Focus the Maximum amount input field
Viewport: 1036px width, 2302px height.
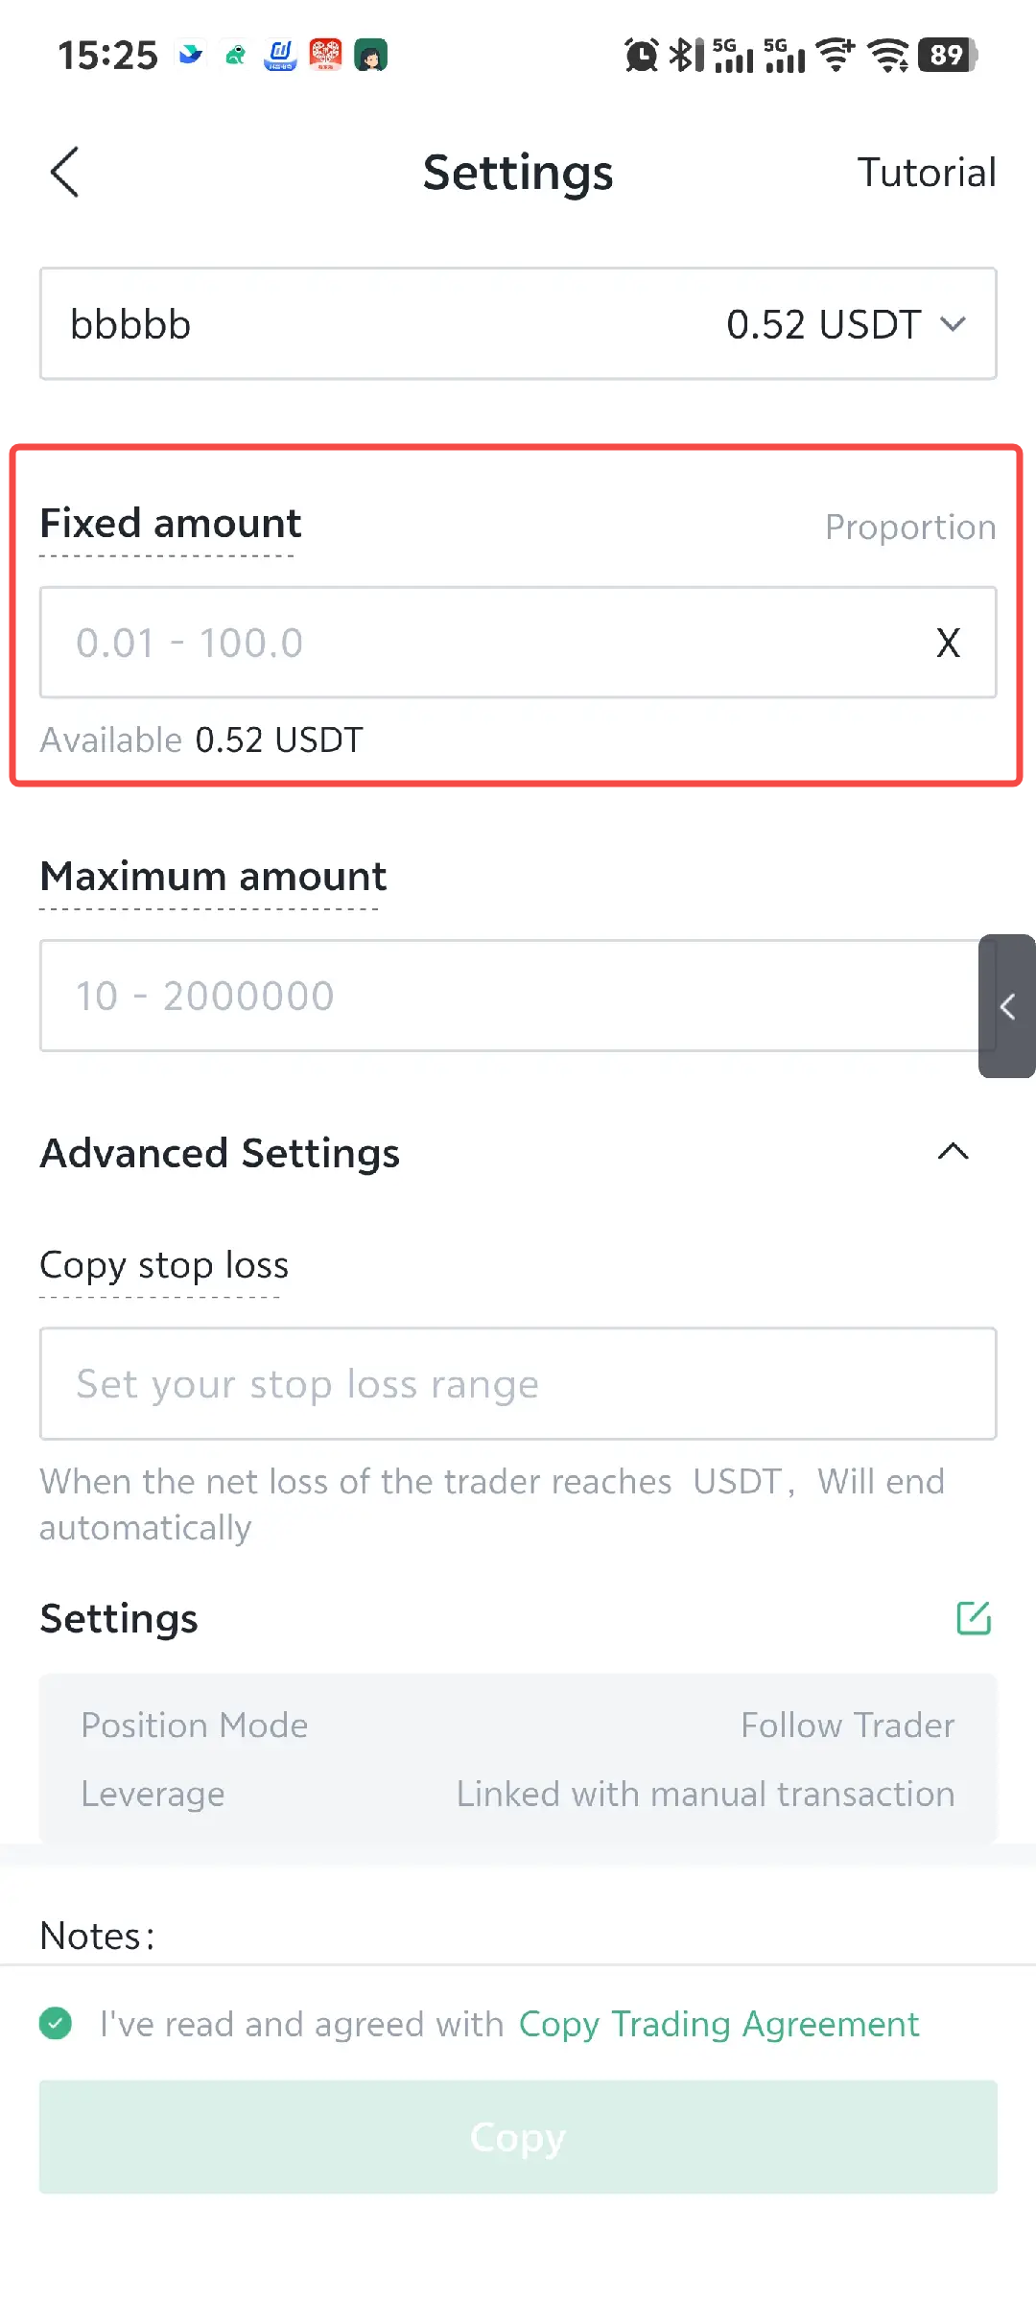point(499,996)
